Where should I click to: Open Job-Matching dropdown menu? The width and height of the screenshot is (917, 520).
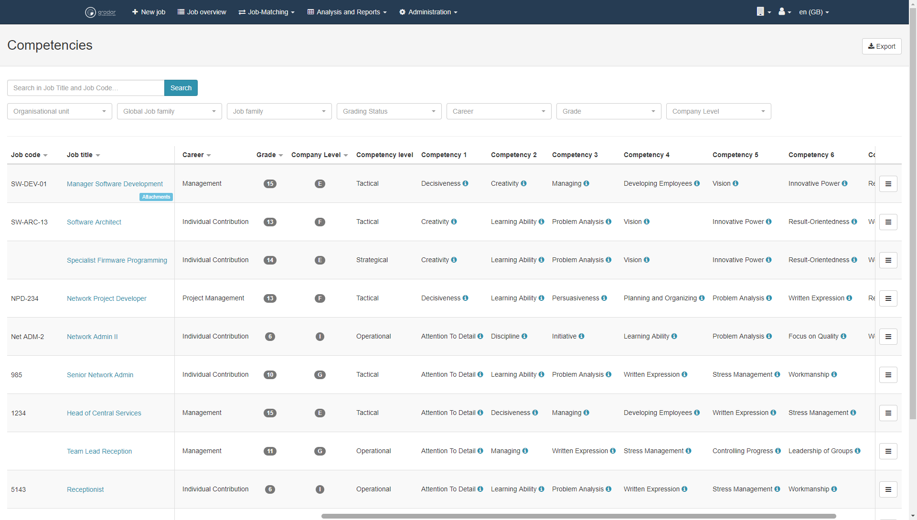tap(267, 12)
